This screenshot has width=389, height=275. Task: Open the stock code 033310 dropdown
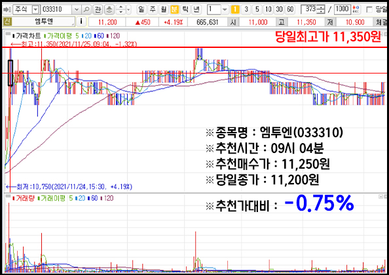click(77, 10)
